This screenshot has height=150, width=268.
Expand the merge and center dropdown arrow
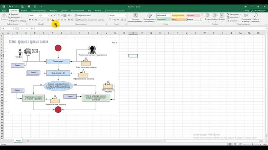point(106,20)
